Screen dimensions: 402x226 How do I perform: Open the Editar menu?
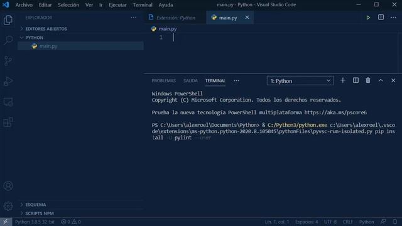[45, 4]
